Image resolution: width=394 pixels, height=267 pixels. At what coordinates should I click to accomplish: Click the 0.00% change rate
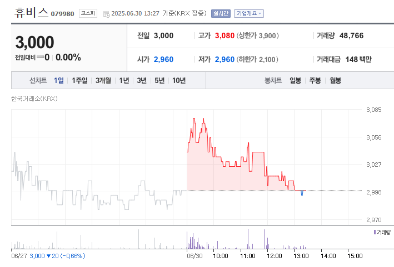tap(68, 58)
